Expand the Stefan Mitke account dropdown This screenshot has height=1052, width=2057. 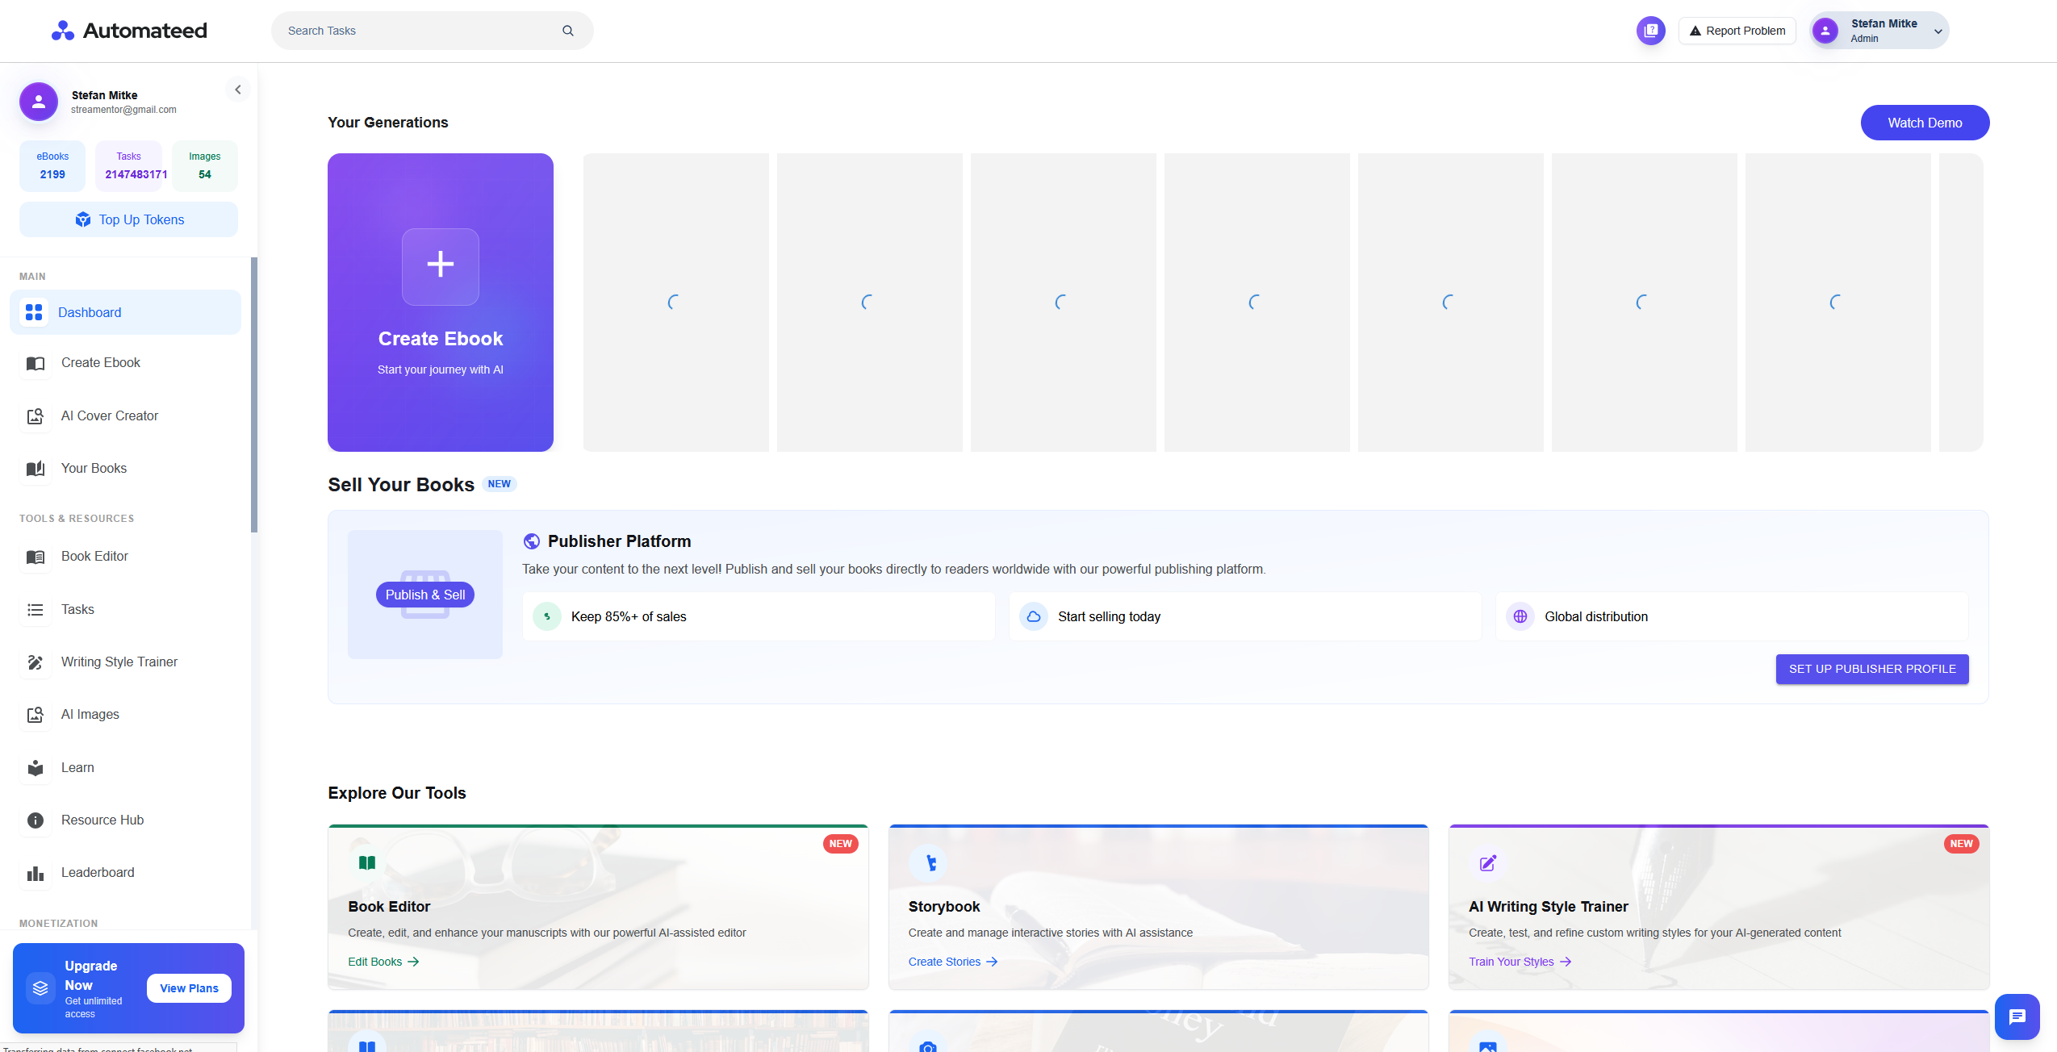(1938, 31)
